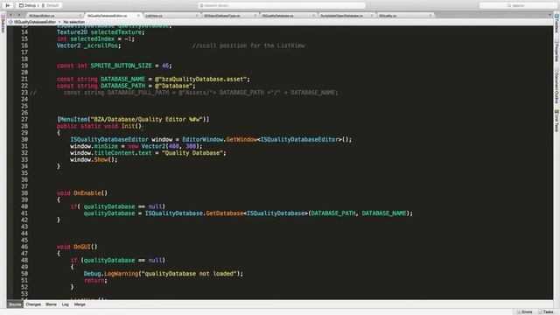Image resolution: width=560 pixels, height=315 pixels.
Task: Click 'selectedTexture' variable on line 14
Action: 116,32
